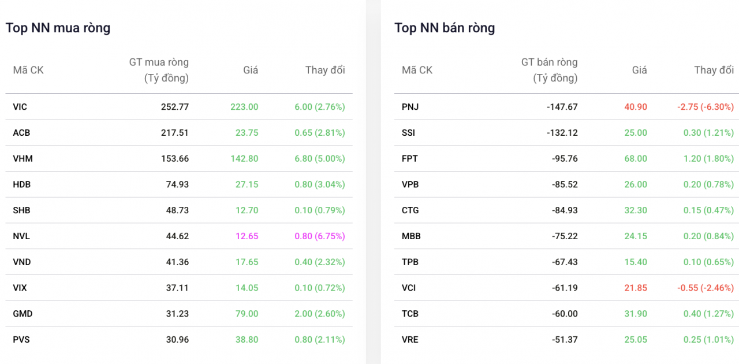Open HDB stock code
This screenshot has width=739, height=364.
22,184
